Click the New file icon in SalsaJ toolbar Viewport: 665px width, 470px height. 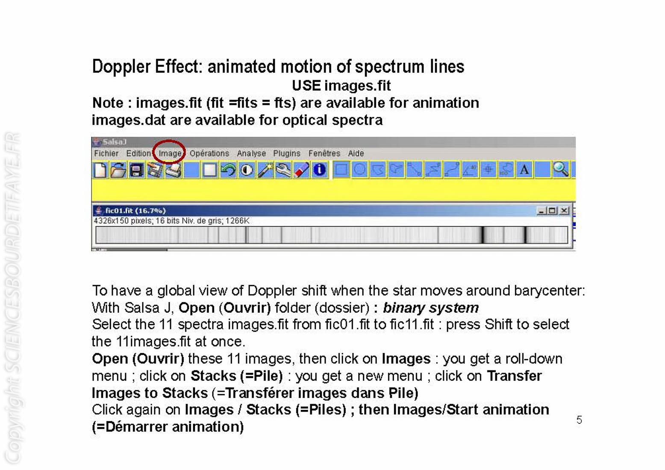[100, 170]
